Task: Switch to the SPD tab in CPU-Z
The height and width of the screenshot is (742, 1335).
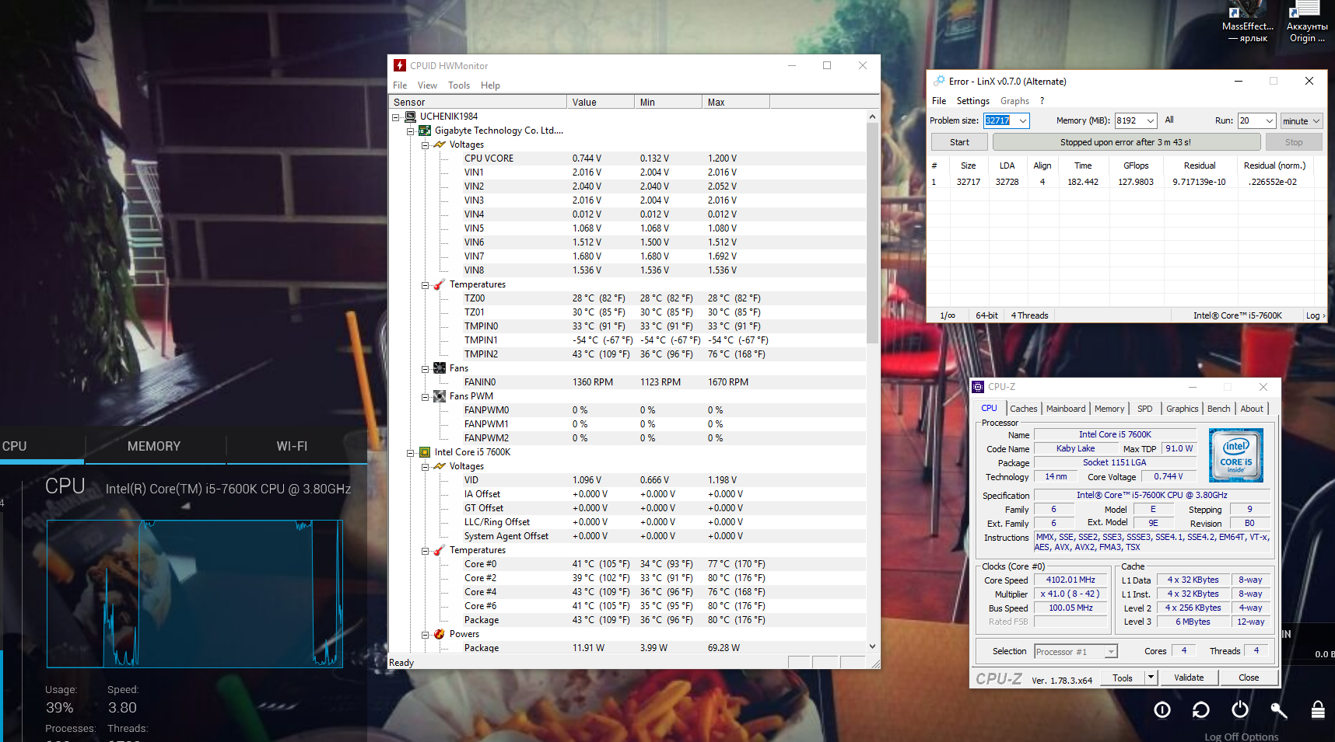Action: [1144, 409]
